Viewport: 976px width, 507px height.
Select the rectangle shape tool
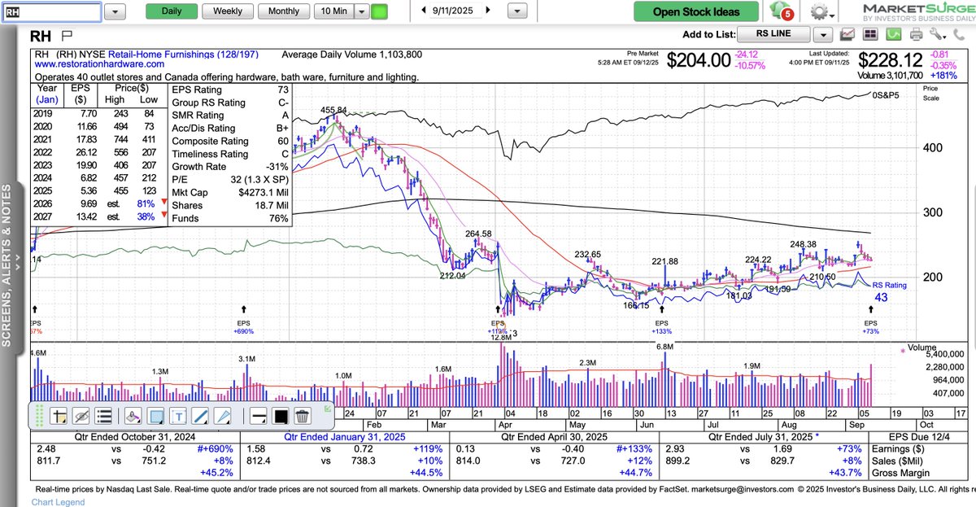[x=156, y=416]
